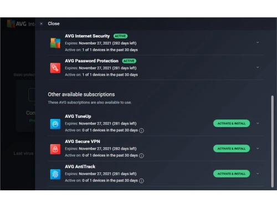Expand the AVG Internet Security subscription details

coord(258,43)
